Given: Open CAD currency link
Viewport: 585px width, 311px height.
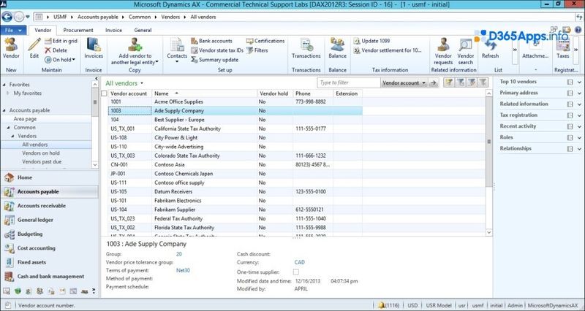Looking at the screenshot, I should pos(300,262).
